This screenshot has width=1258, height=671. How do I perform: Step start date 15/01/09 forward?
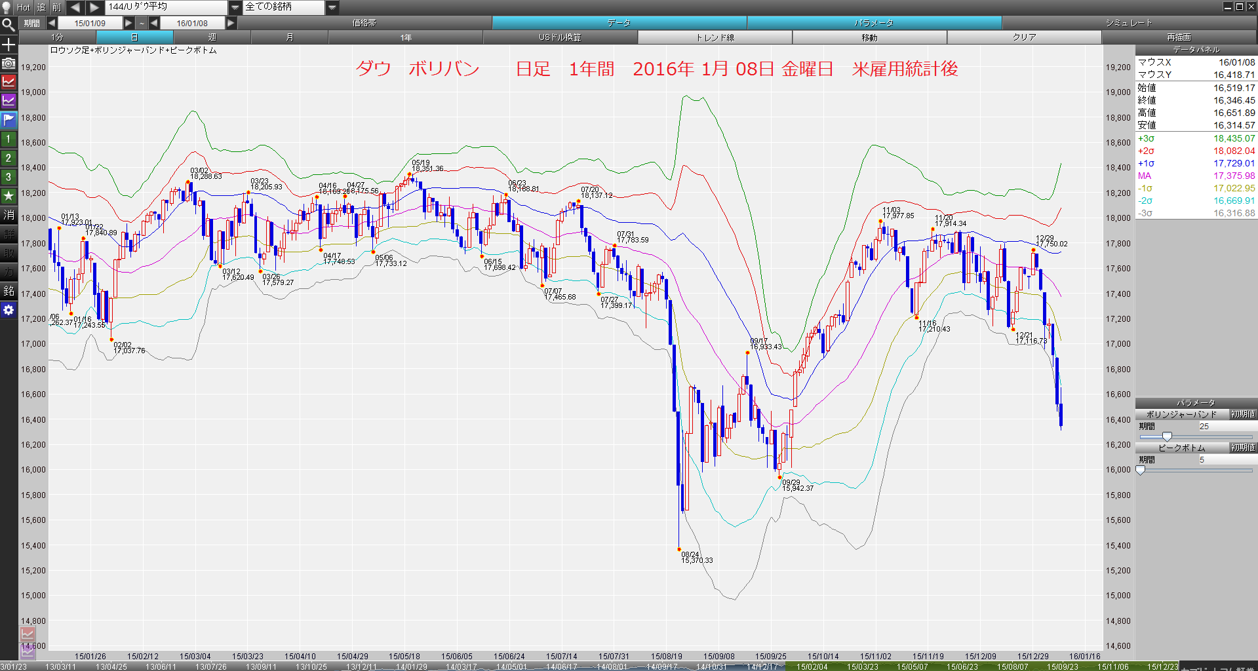pyautogui.click(x=128, y=23)
